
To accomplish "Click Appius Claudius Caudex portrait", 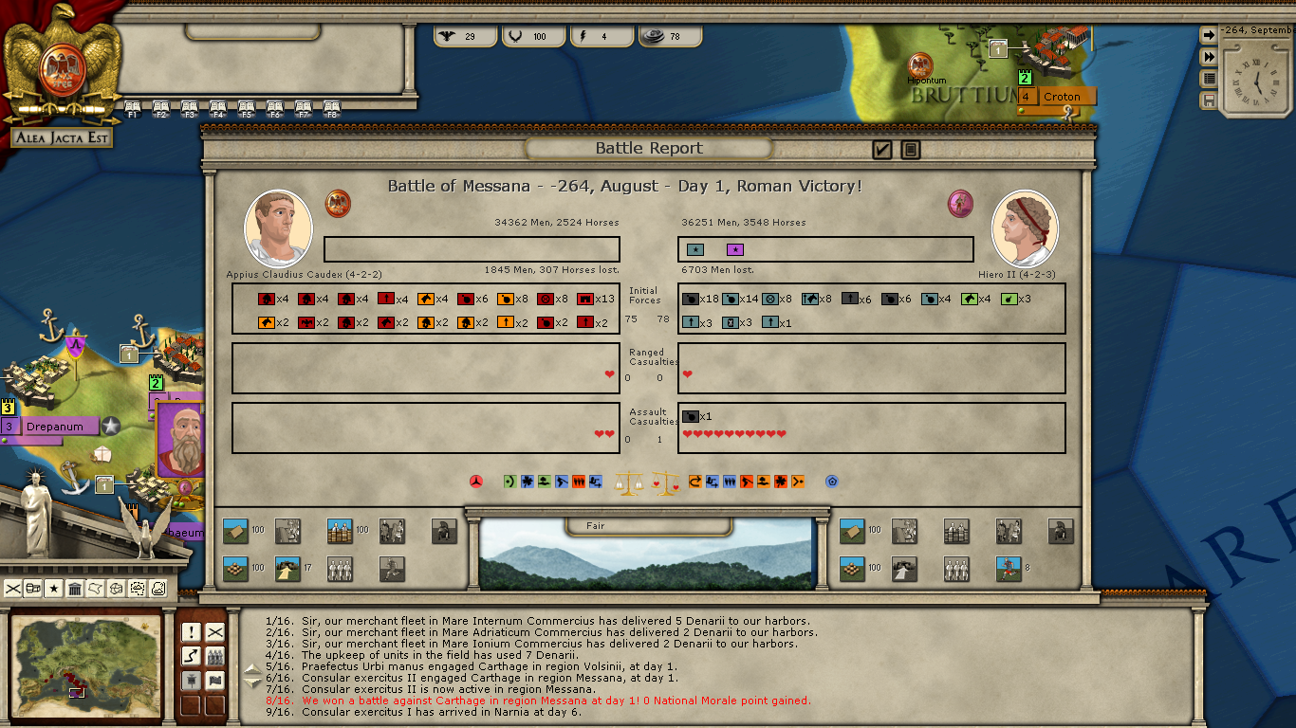I will click(x=278, y=228).
